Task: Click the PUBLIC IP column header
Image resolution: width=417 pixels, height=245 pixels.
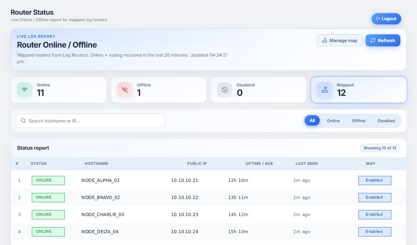Action: click(x=197, y=164)
